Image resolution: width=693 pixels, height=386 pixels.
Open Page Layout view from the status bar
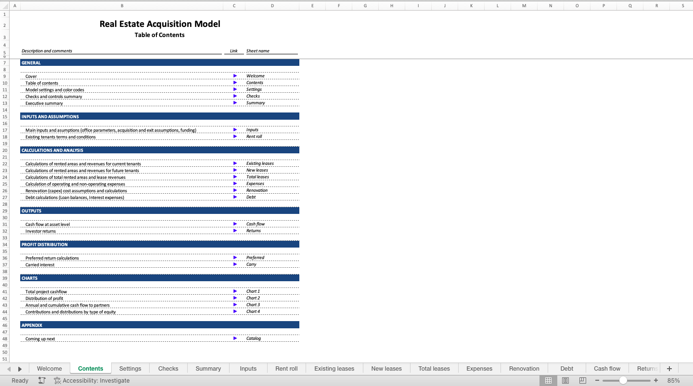pos(565,380)
